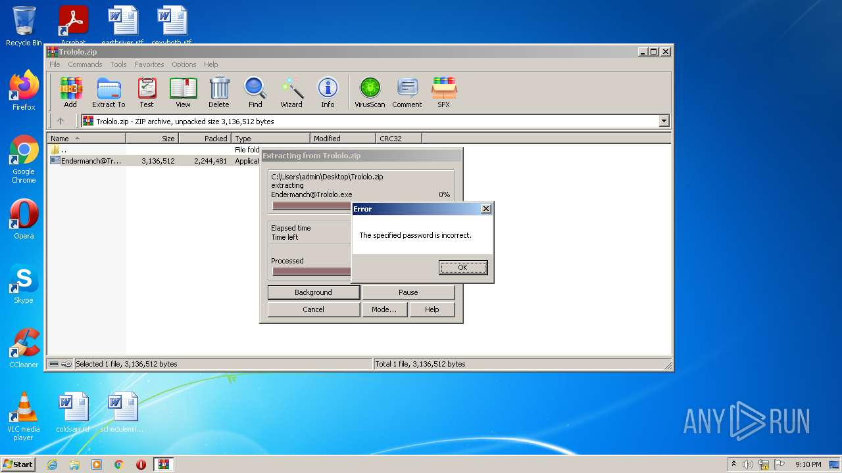Open the File menu
This screenshot has height=473, width=842.
55,64
